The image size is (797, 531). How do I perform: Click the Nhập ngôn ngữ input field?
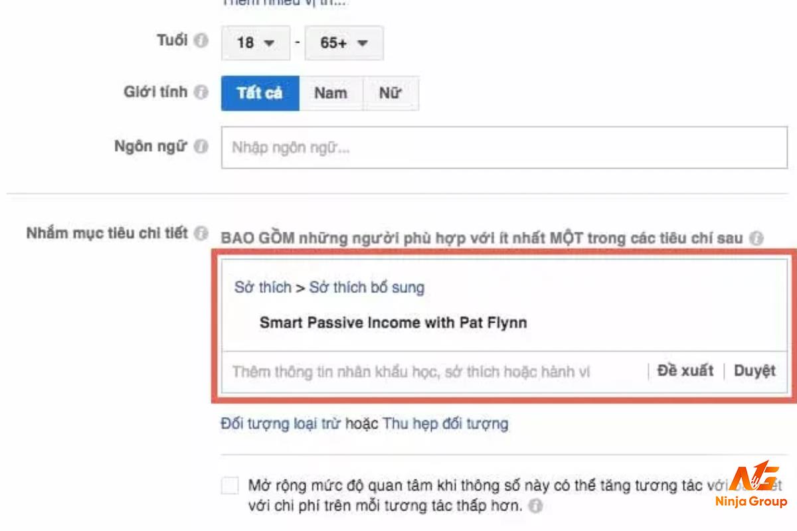pos(504,147)
